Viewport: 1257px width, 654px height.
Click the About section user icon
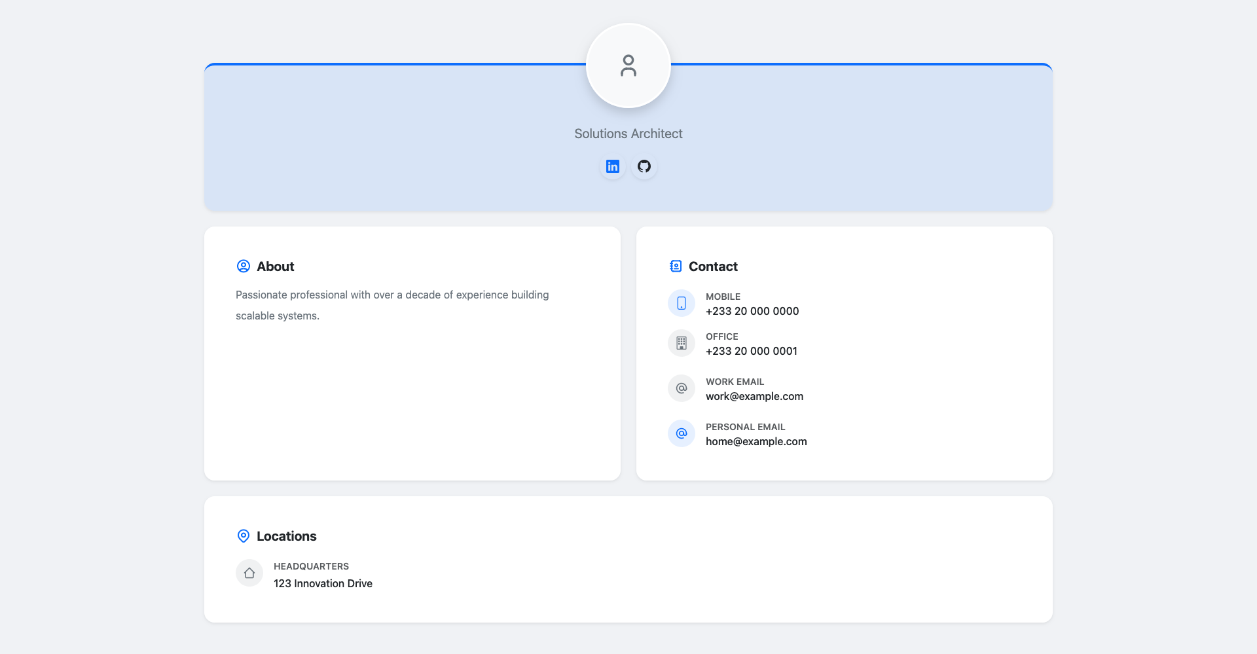coord(244,266)
